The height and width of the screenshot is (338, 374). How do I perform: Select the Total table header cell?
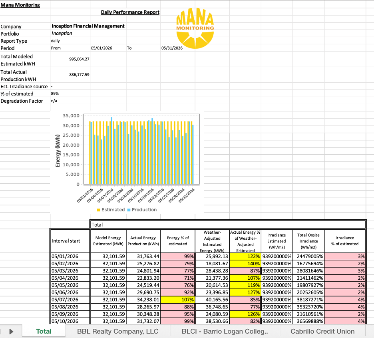[x=228, y=225]
